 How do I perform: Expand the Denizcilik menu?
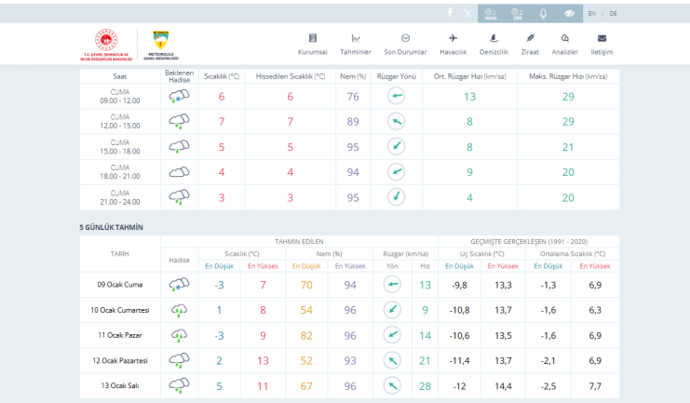494,44
